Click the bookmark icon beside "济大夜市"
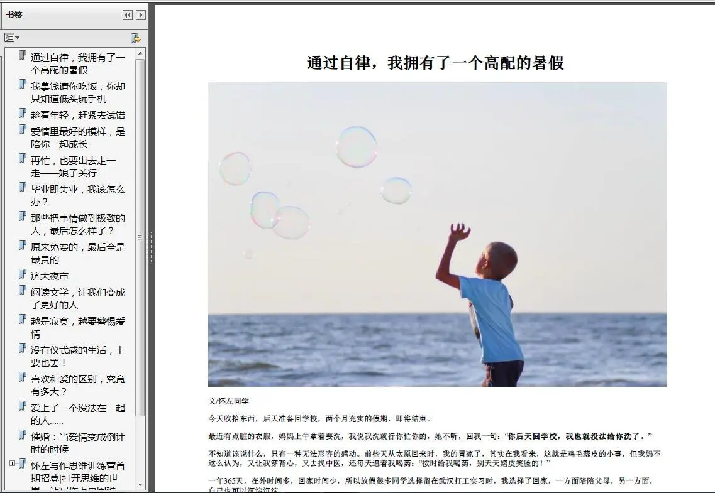 point(23,275)
